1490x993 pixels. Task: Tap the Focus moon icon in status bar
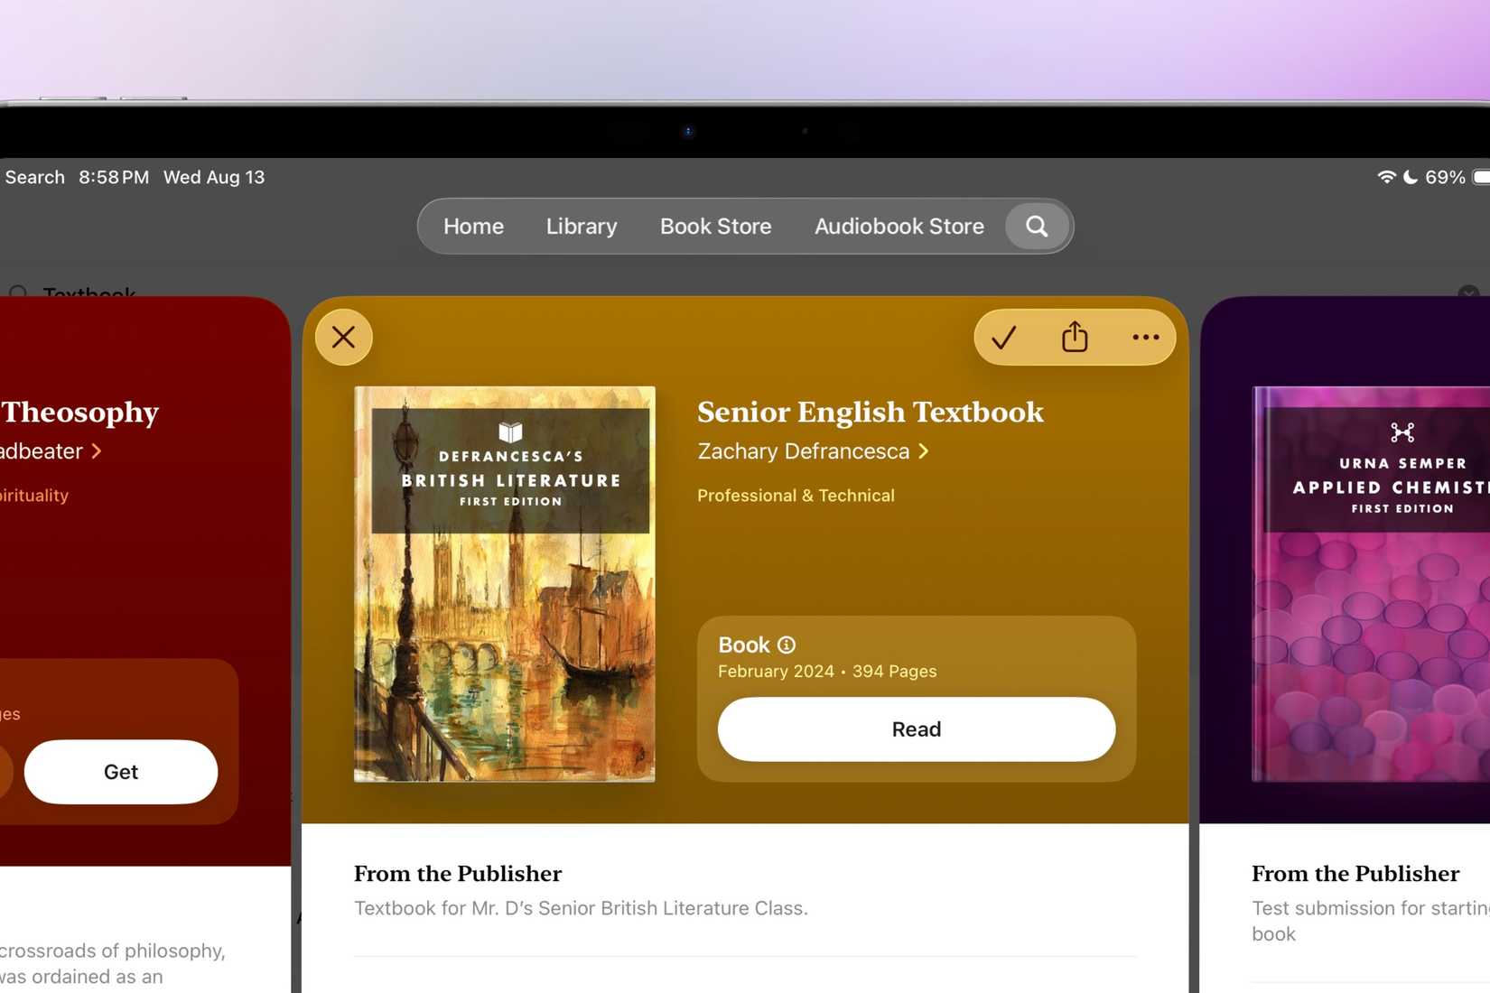(x=1410, y=177)
